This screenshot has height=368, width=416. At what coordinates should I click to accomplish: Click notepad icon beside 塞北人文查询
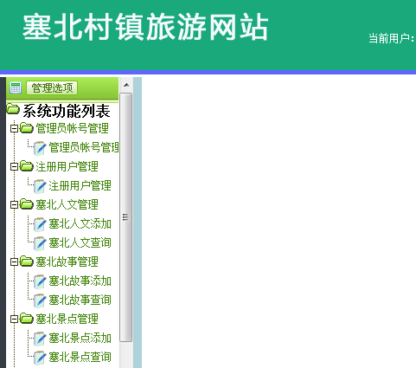40,243
